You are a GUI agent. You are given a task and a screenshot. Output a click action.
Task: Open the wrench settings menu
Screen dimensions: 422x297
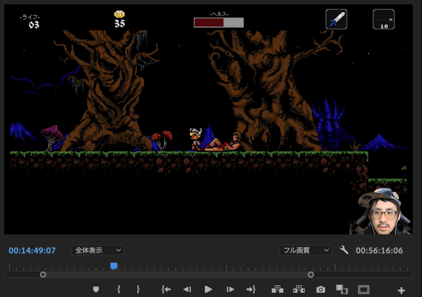point(344,250)
